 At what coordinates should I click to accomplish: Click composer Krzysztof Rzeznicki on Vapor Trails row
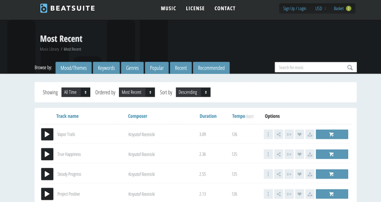point(141,134)
